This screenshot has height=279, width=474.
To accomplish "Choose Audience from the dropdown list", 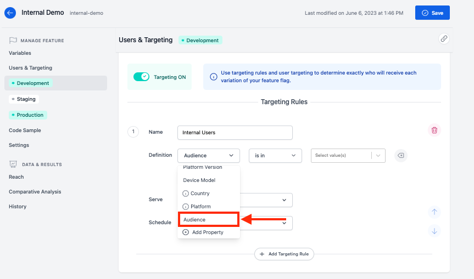I will [x=208, y=220].
